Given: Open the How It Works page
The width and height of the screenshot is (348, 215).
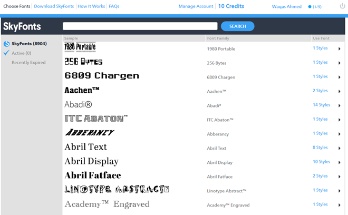Looking at the screenshot, I should click(91, 6).
